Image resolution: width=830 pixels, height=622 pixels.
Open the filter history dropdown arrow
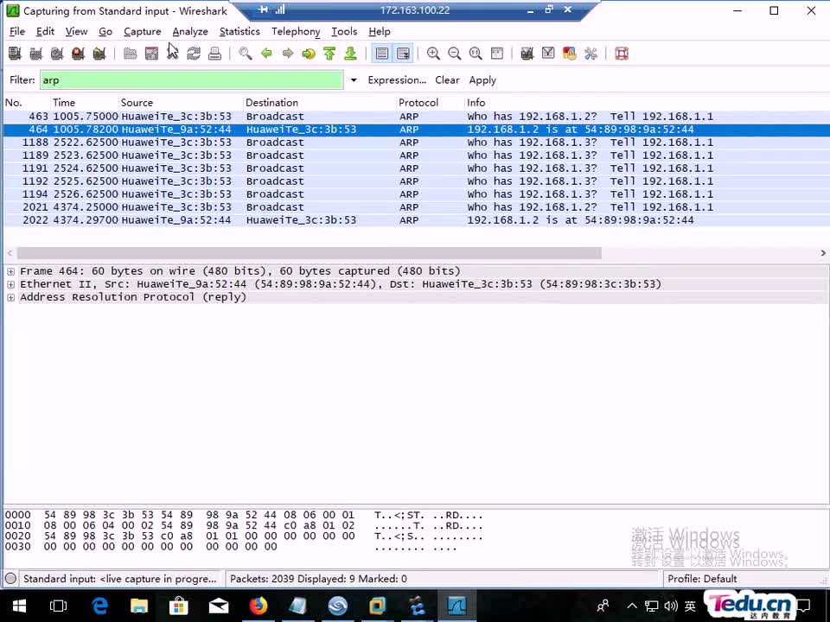tap(354, 80)
